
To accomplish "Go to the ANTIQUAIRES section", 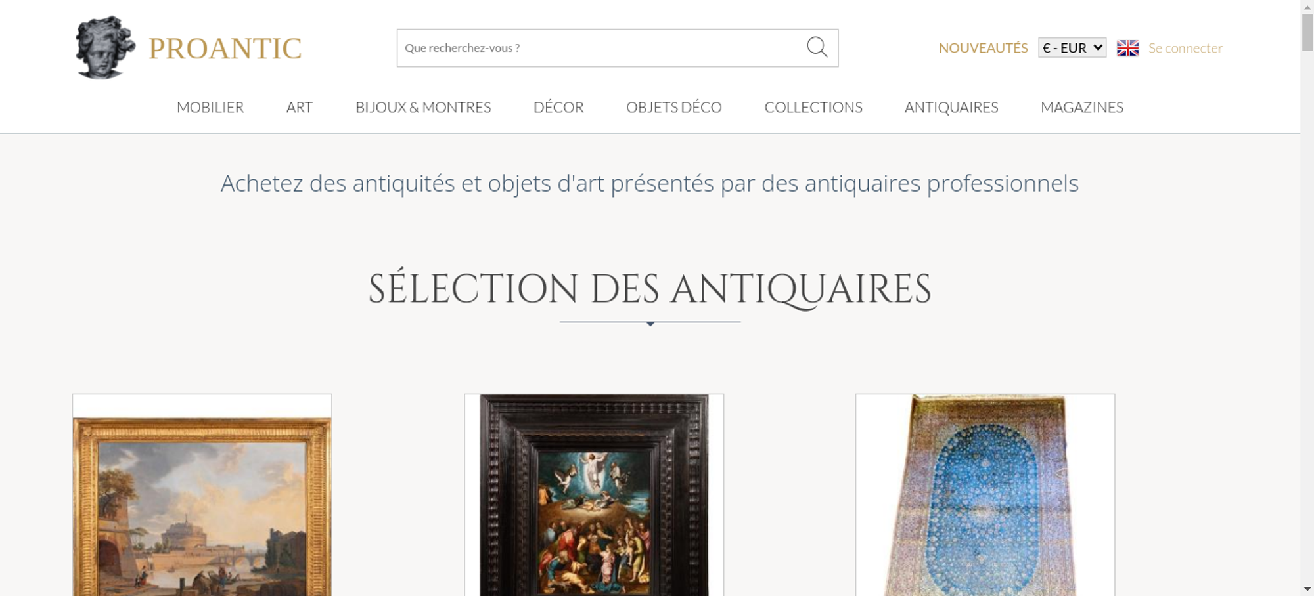I will pos(951,107).
